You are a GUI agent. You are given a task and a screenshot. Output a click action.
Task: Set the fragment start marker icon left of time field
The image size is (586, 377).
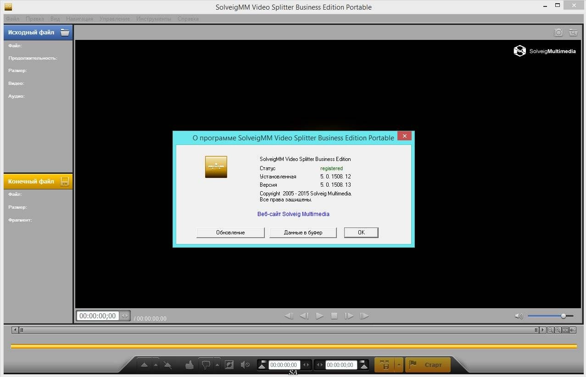pos(262,365)
